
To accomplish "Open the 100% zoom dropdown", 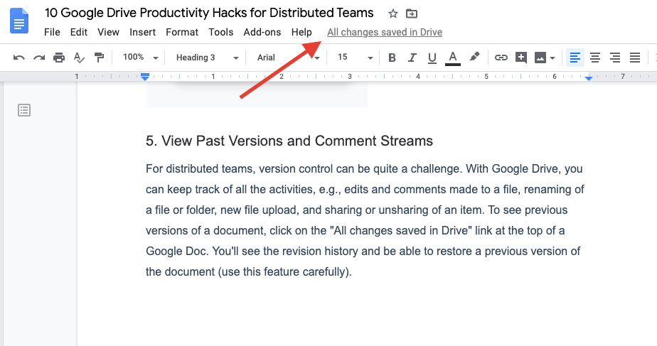I will (139, 58).
